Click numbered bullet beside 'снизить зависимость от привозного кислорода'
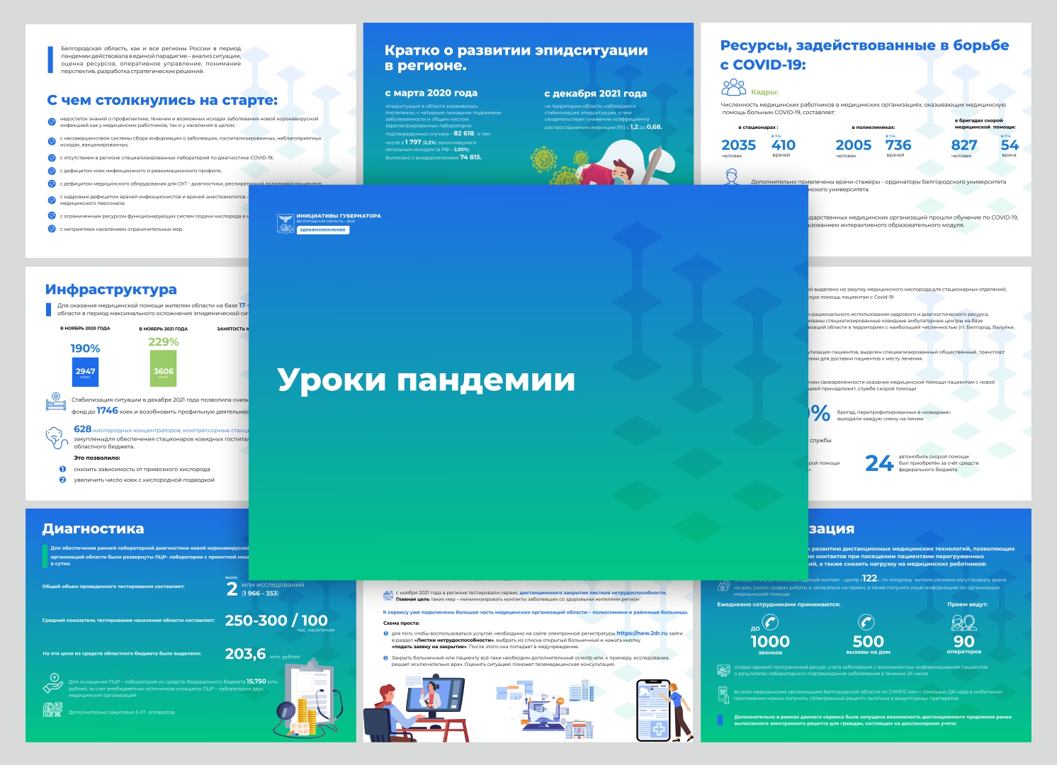 click(62, 469)
